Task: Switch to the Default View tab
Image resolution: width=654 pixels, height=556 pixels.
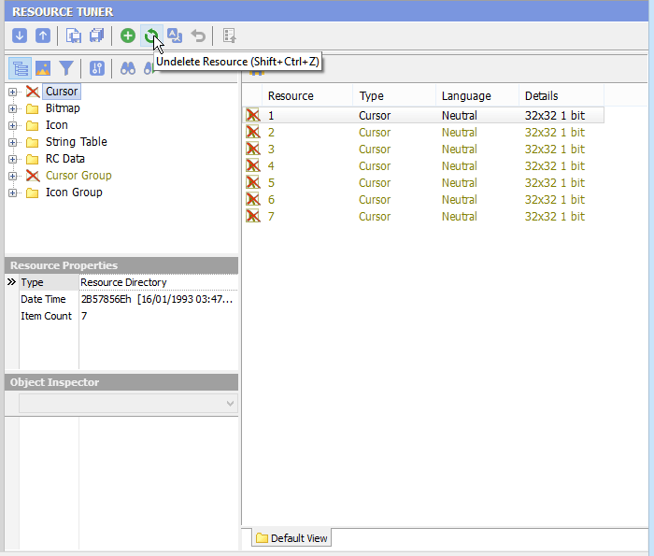Action: point(291,538)
